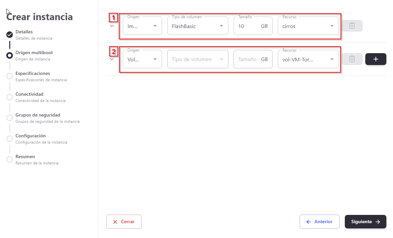Viewport: 393px width, 238px height.
Task: Click the completed Detalles step checkmark icon
Action: pyautogui.click(x=10, y=35)
